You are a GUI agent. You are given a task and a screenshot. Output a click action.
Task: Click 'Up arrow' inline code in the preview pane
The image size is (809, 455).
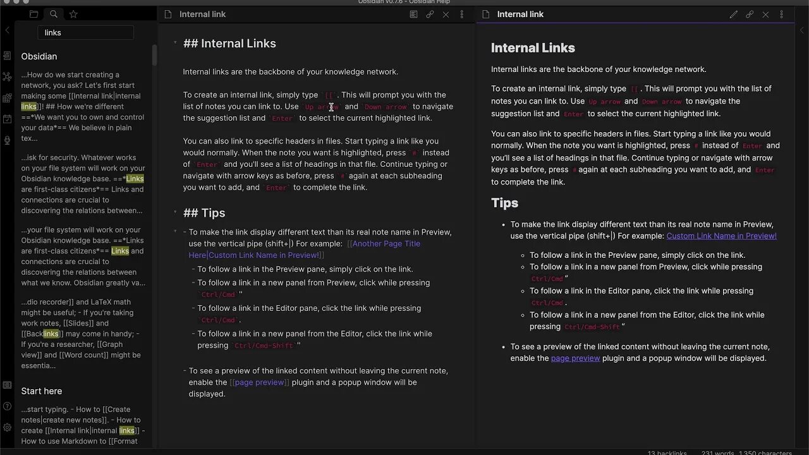605,101
